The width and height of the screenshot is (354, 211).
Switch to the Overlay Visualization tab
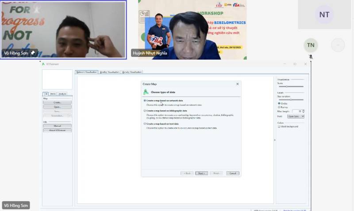(x=109, y=72)
